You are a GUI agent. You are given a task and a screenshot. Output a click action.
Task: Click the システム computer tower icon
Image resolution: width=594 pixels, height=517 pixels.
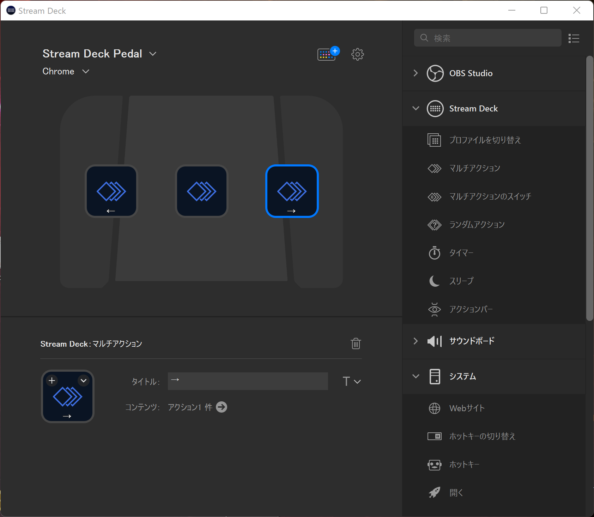pyautogui.click(x=435, y=376)
